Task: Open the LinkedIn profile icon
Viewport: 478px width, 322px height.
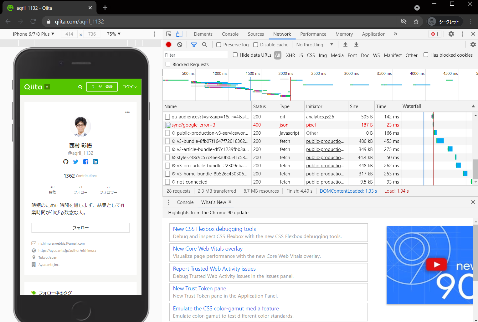Action: point(95,162)
